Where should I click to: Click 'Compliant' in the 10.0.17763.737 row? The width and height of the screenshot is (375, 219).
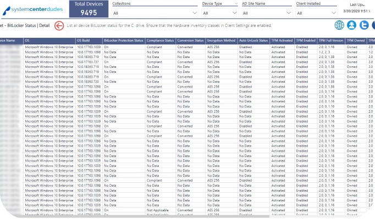coord(155,62)
